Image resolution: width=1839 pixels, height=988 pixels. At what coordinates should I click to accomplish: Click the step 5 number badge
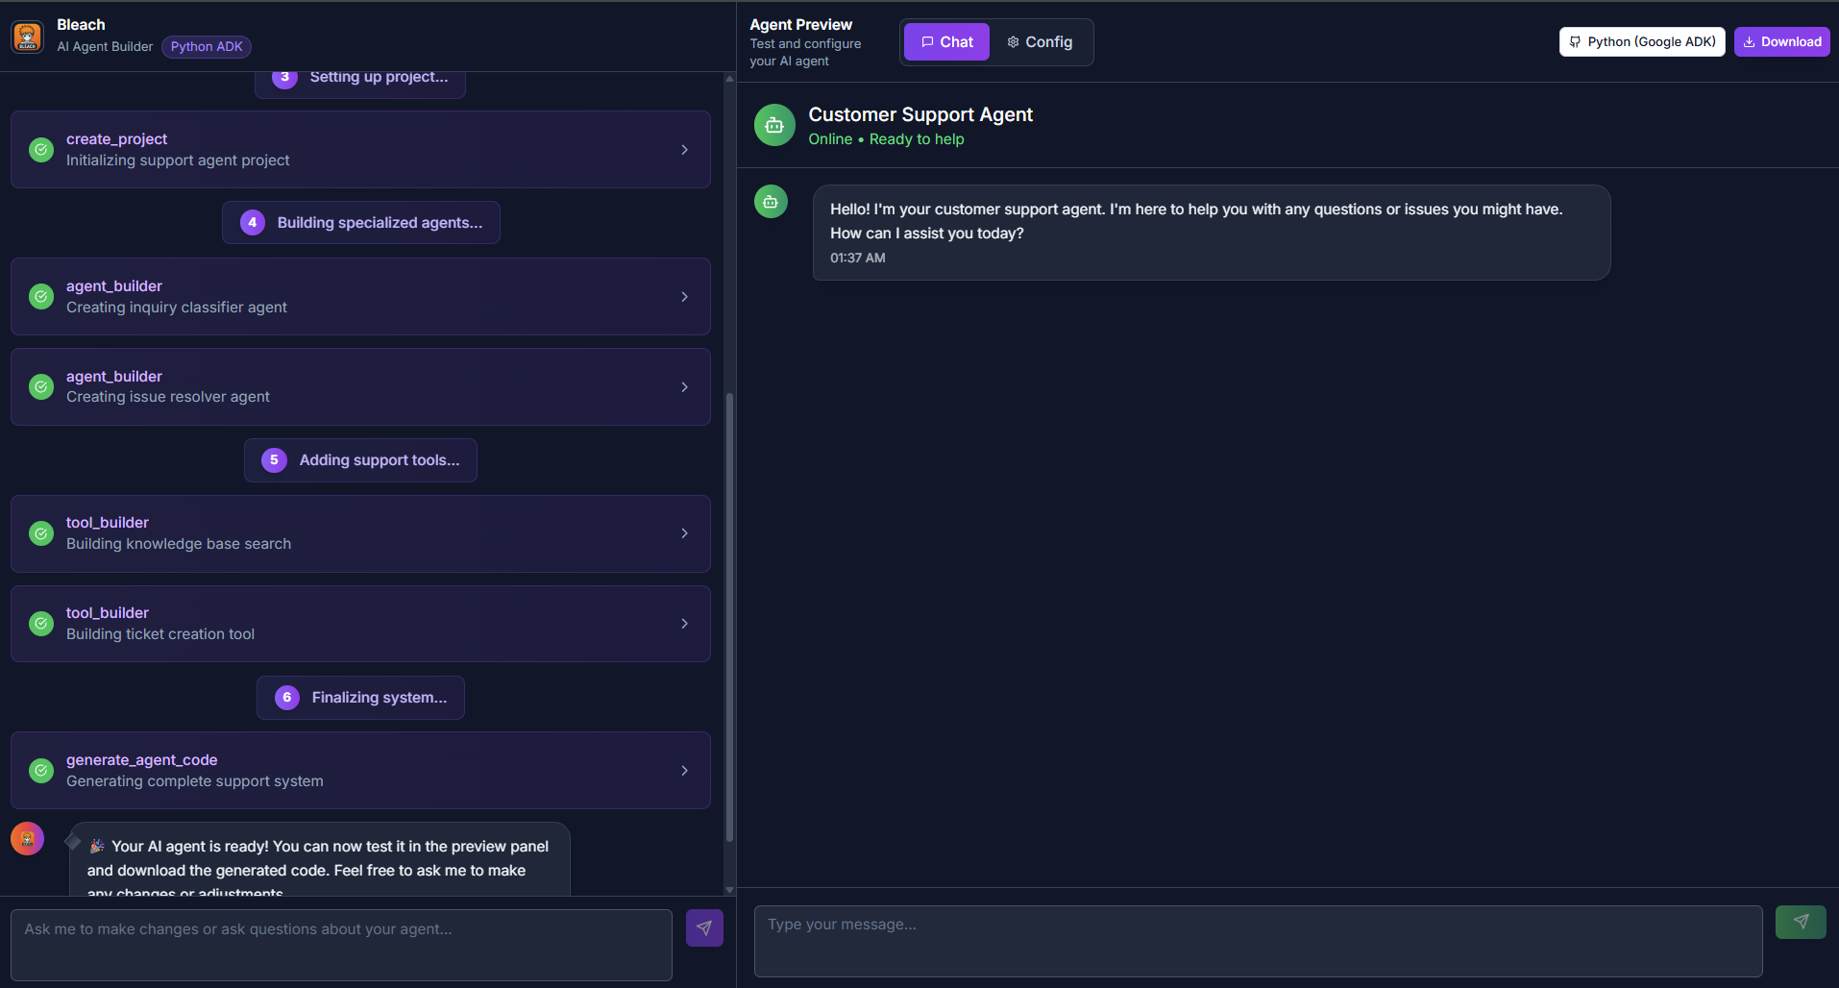point(274,460)
